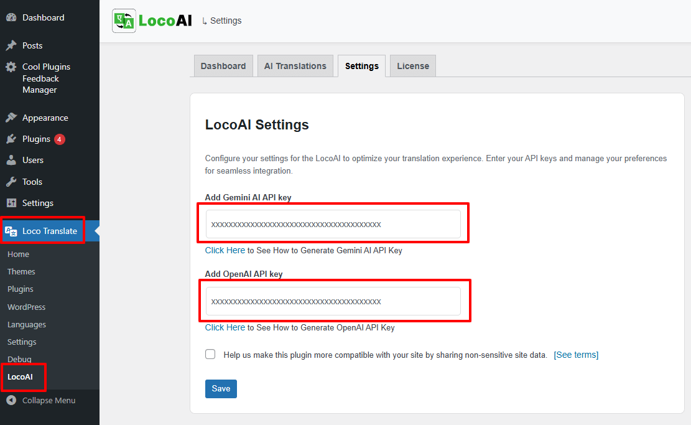Open Loco Translate main menu

(49, 231)
